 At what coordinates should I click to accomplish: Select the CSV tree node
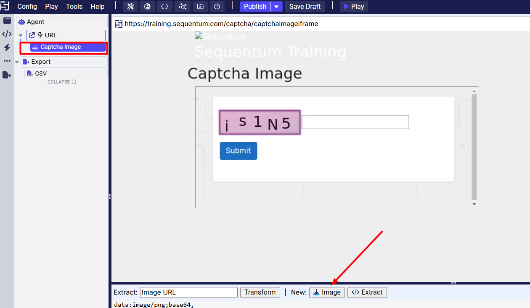point(66,73)
